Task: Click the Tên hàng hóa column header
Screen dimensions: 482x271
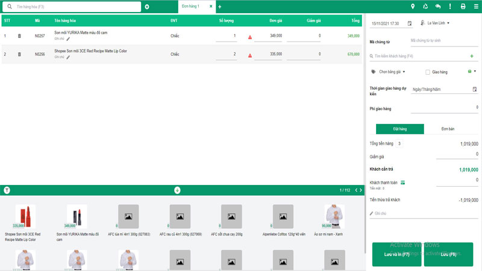Action: point(65,20)
